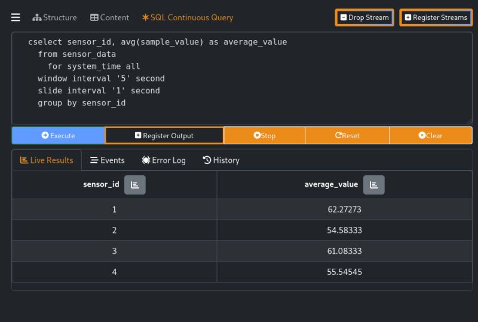Switch to the Structure tab
Viewport: 478px width, 322px height.
click(x=54, y=17)
